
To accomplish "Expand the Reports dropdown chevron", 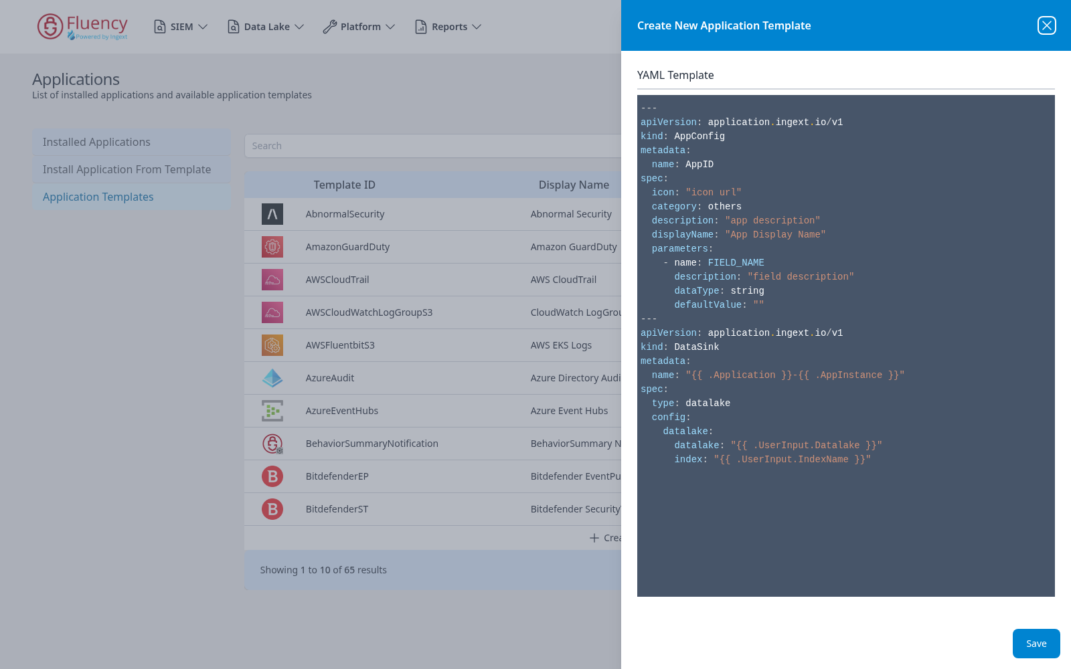I will pyautogui.click(x=477, y=27).
